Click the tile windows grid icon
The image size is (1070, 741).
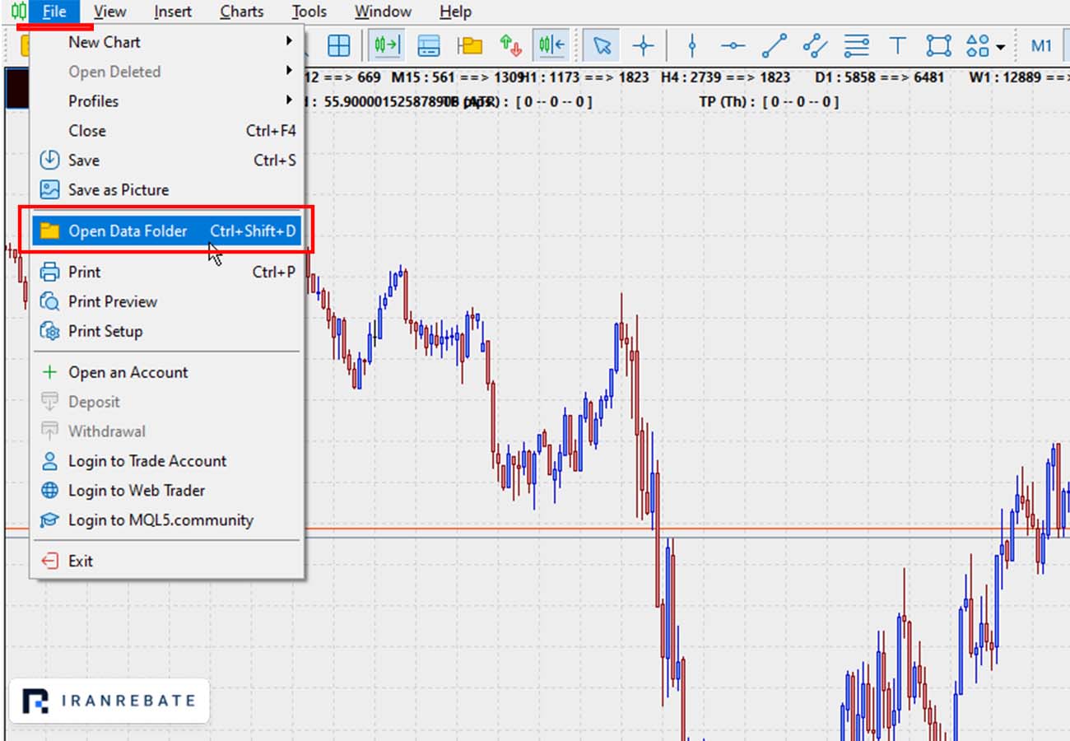(x=339, y=45)
